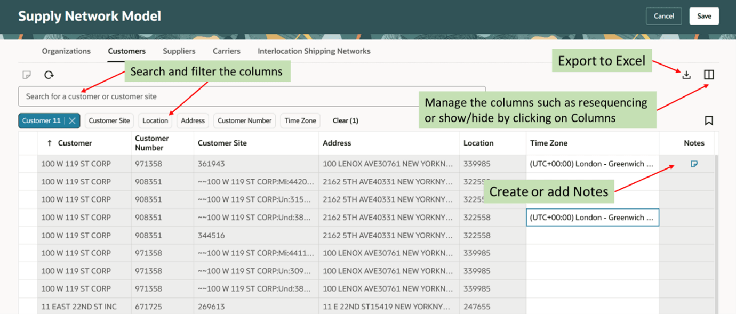
Task: Click Clear (1) to reset active filters
Action: point(345,120)
